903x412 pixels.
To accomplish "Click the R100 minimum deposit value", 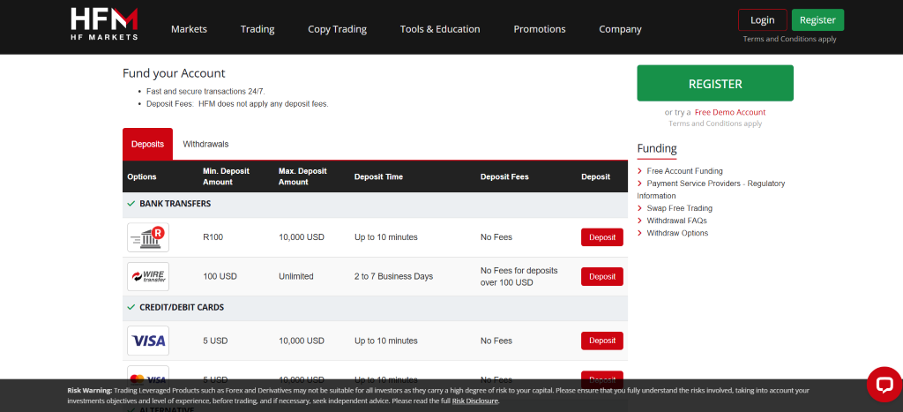I will pos(213,237).
